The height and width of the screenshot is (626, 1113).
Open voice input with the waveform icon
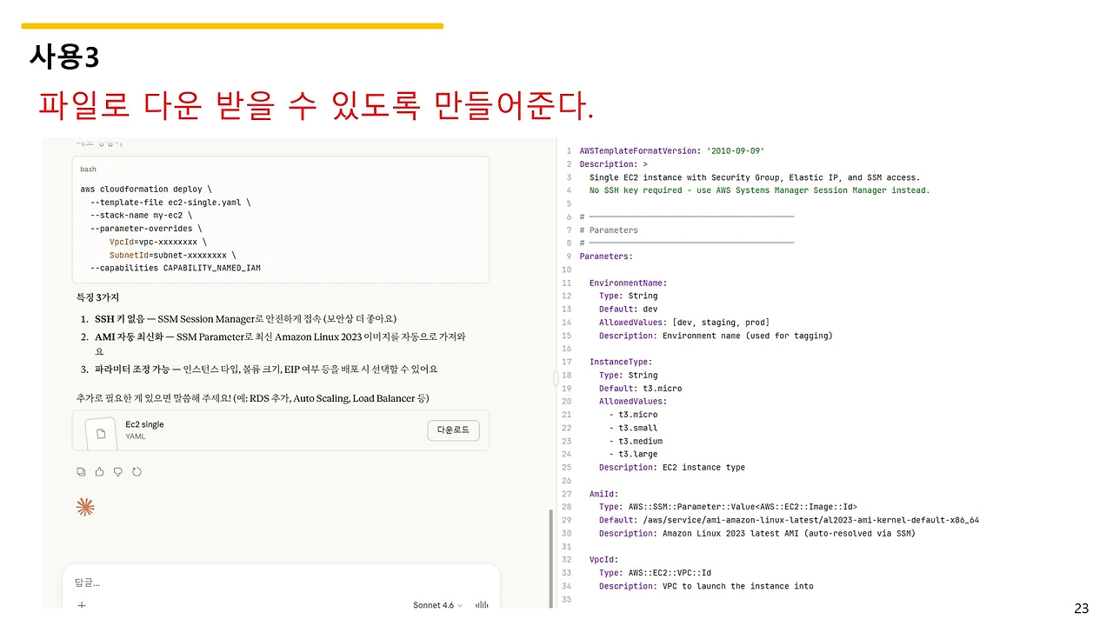[x=482, y=604]
